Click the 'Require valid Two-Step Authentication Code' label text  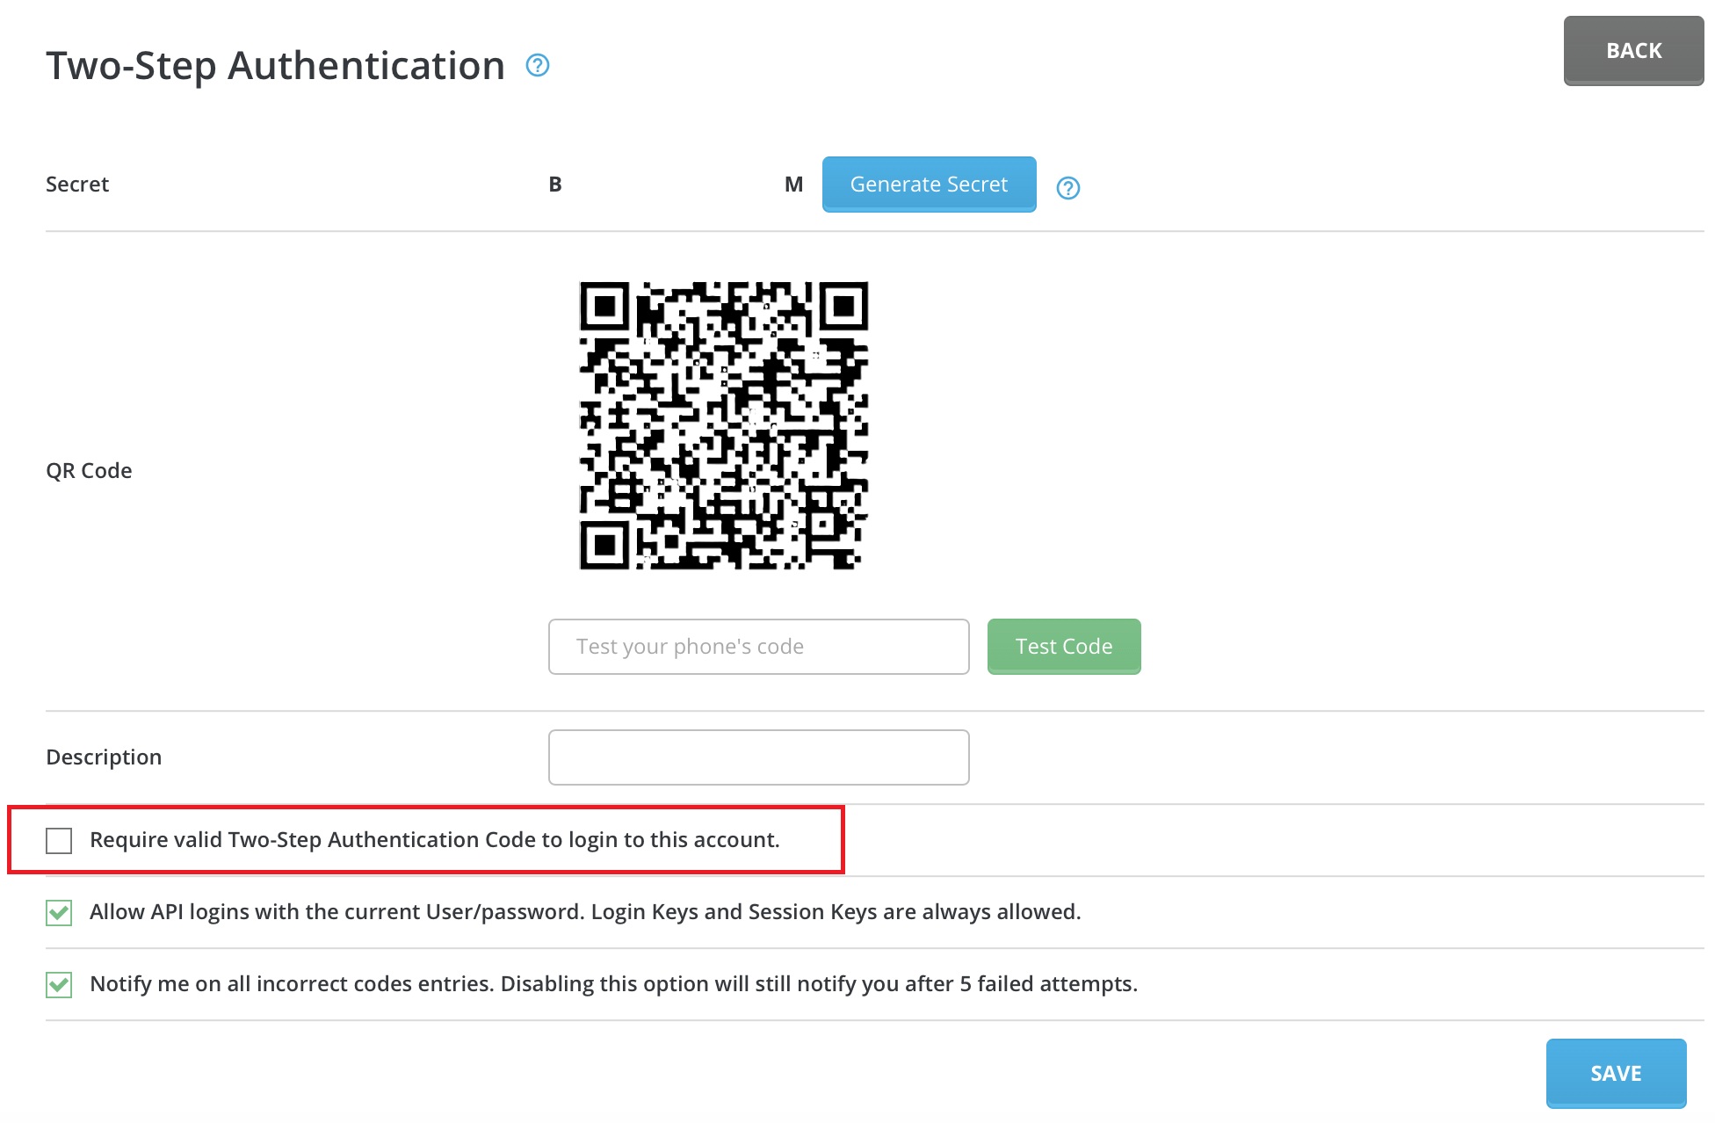pyautogui.click(x=435, y=840)
